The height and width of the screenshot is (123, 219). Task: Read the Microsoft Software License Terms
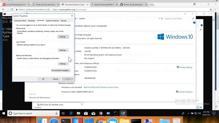click(101, 87)
